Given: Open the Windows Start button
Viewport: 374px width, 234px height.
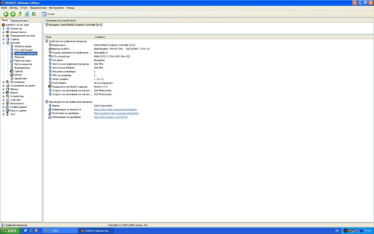Looking at the screenshot, I should pos(11,231).
